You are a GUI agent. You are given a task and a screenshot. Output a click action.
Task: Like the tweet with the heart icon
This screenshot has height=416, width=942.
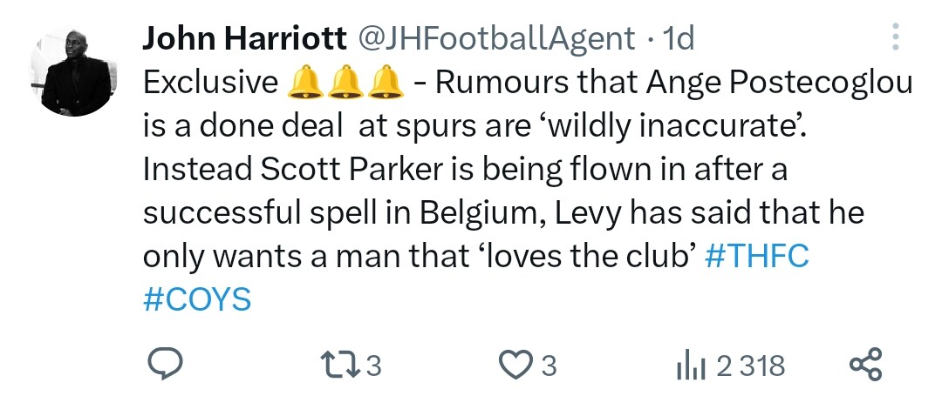click(x=515, y=365)
